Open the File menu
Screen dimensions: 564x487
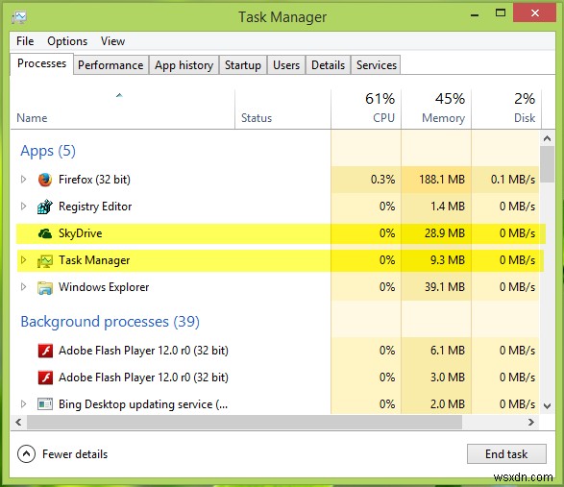25,41
